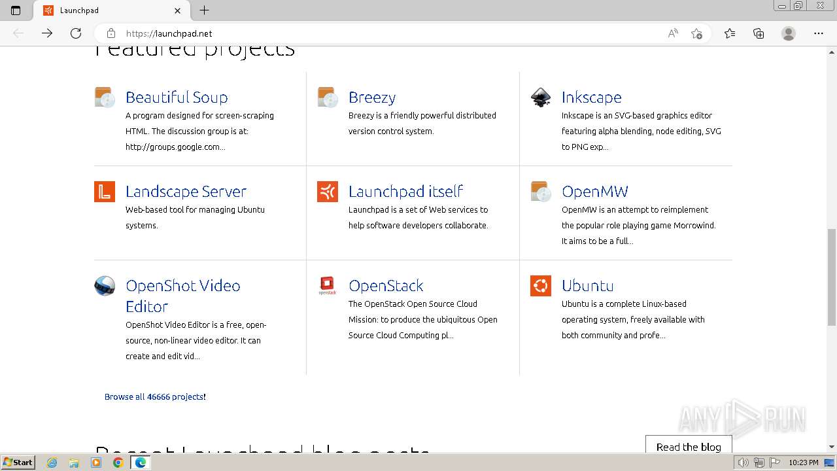Viewport: 837px width, 471px height.
Task: Click the OpenStack description text
Action: [x=423, y=319]
